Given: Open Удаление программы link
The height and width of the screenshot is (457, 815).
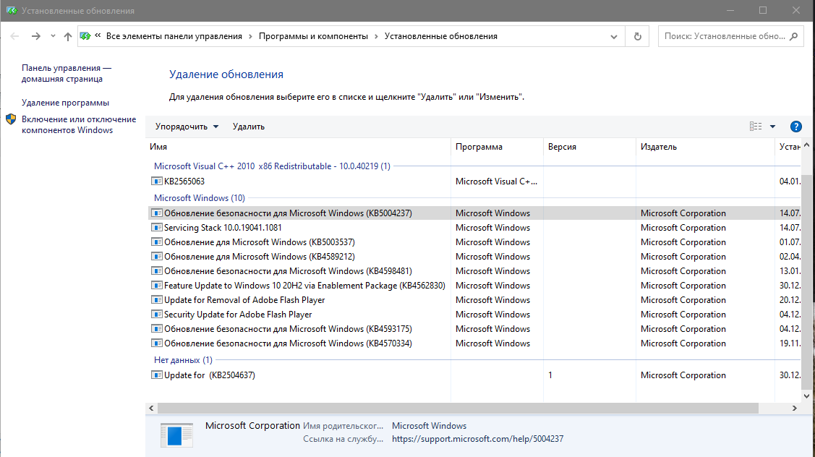Looking at the screenshot, I should [x=65, y=103].
